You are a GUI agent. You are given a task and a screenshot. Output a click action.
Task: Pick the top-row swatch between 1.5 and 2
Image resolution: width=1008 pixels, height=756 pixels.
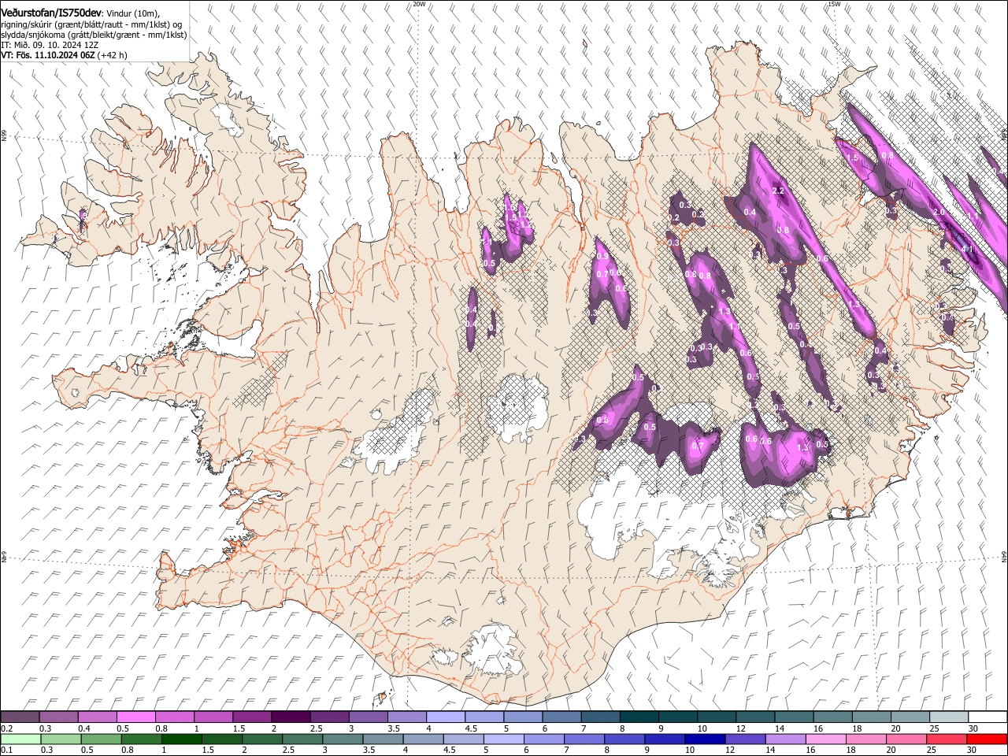point(251,717)
